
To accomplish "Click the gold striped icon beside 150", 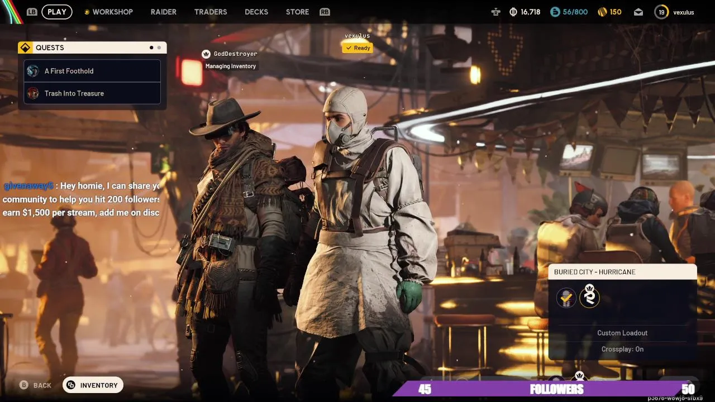I will [602, 12].
